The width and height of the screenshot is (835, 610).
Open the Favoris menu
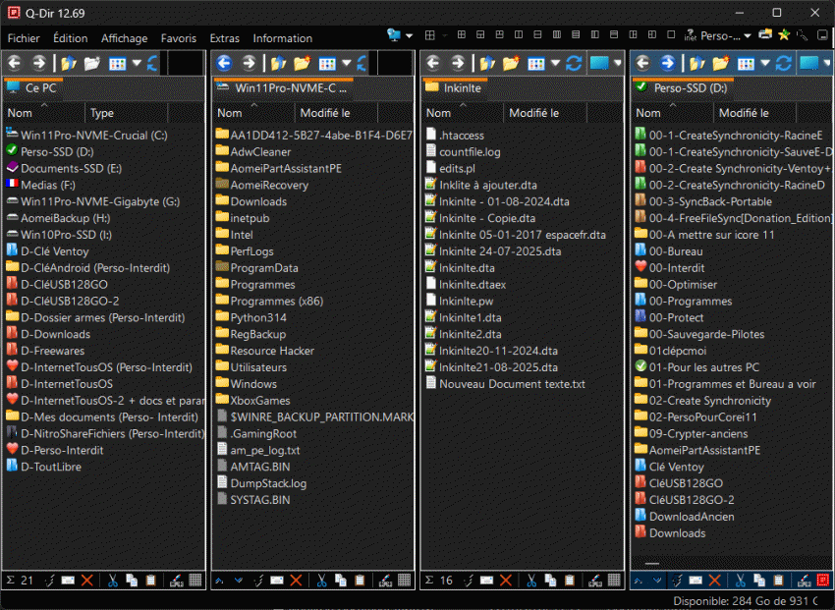point(179,38)
